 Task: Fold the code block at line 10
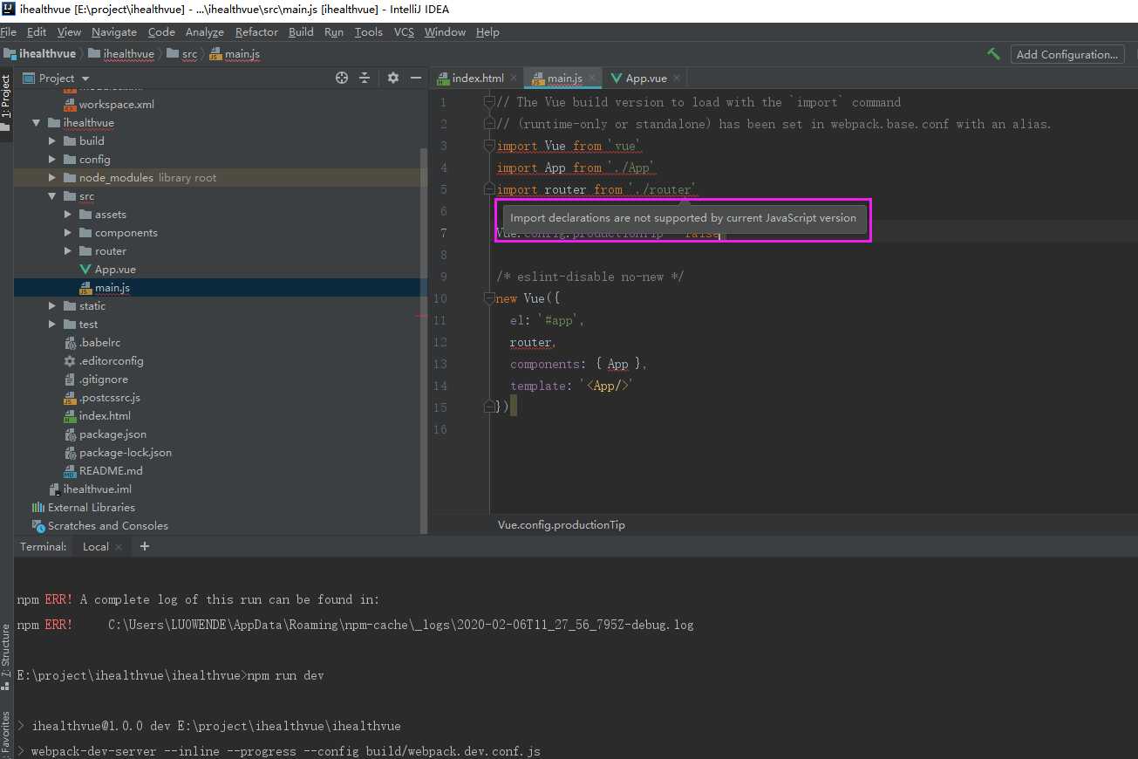coord(489,298)
